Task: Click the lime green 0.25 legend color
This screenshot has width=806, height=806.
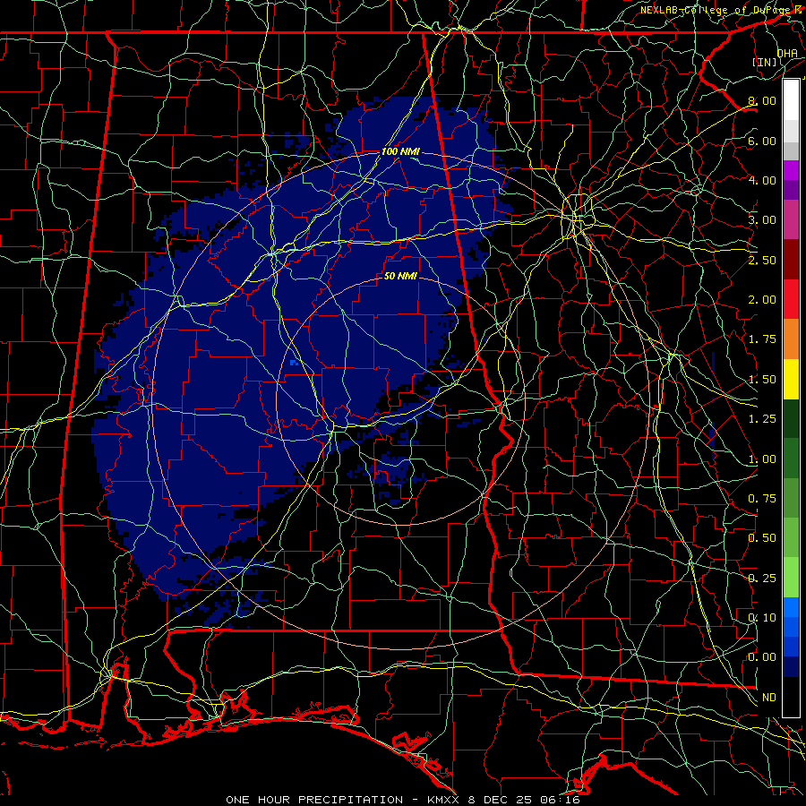Action: 791,578
